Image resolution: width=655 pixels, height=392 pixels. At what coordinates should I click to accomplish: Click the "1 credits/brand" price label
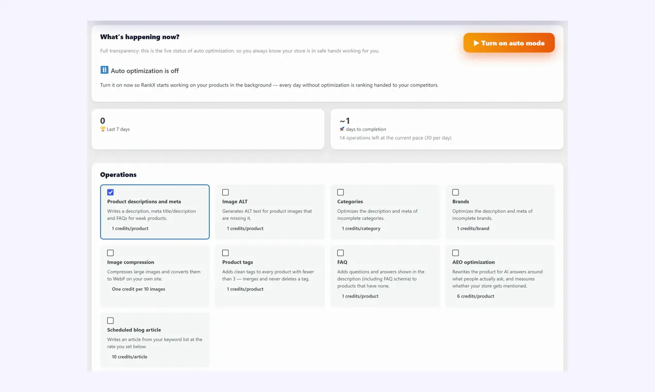473,228
